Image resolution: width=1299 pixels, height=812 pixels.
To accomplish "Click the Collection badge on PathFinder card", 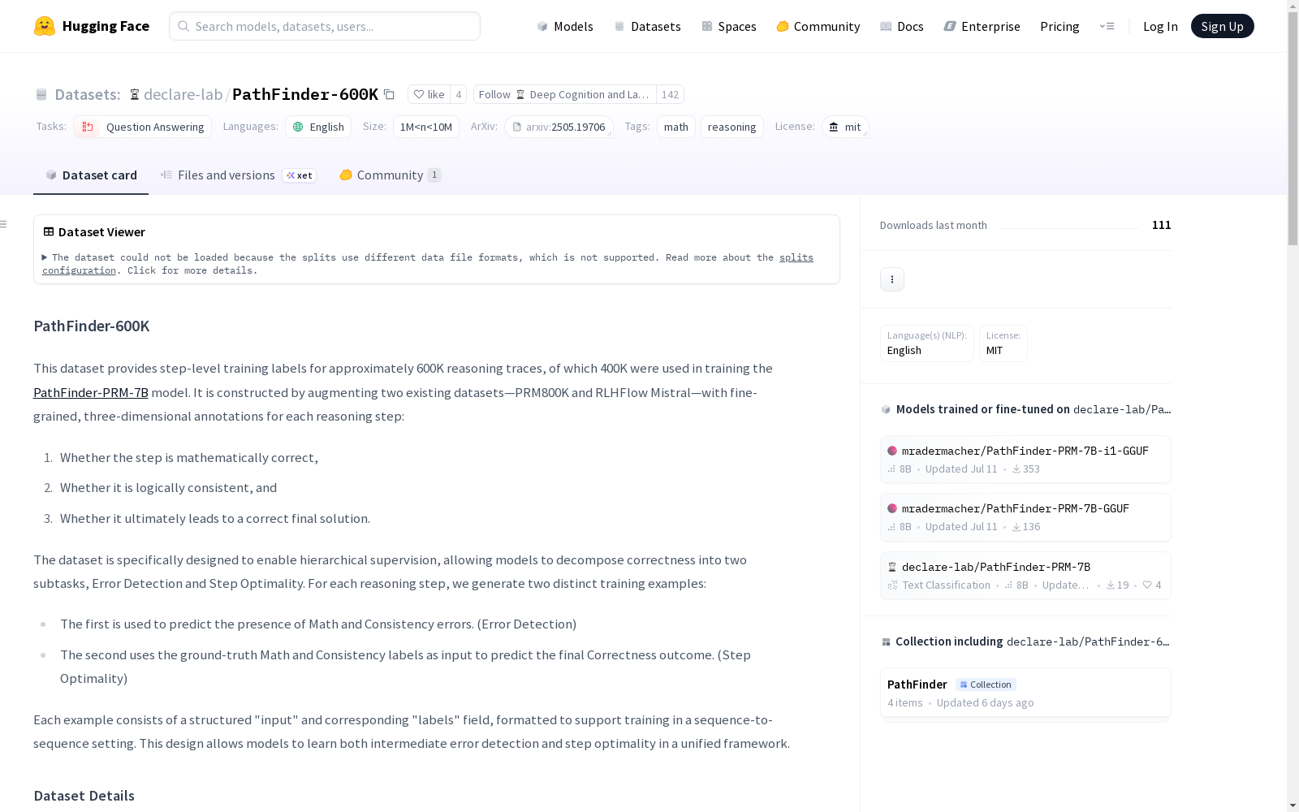I will point(986,685).
